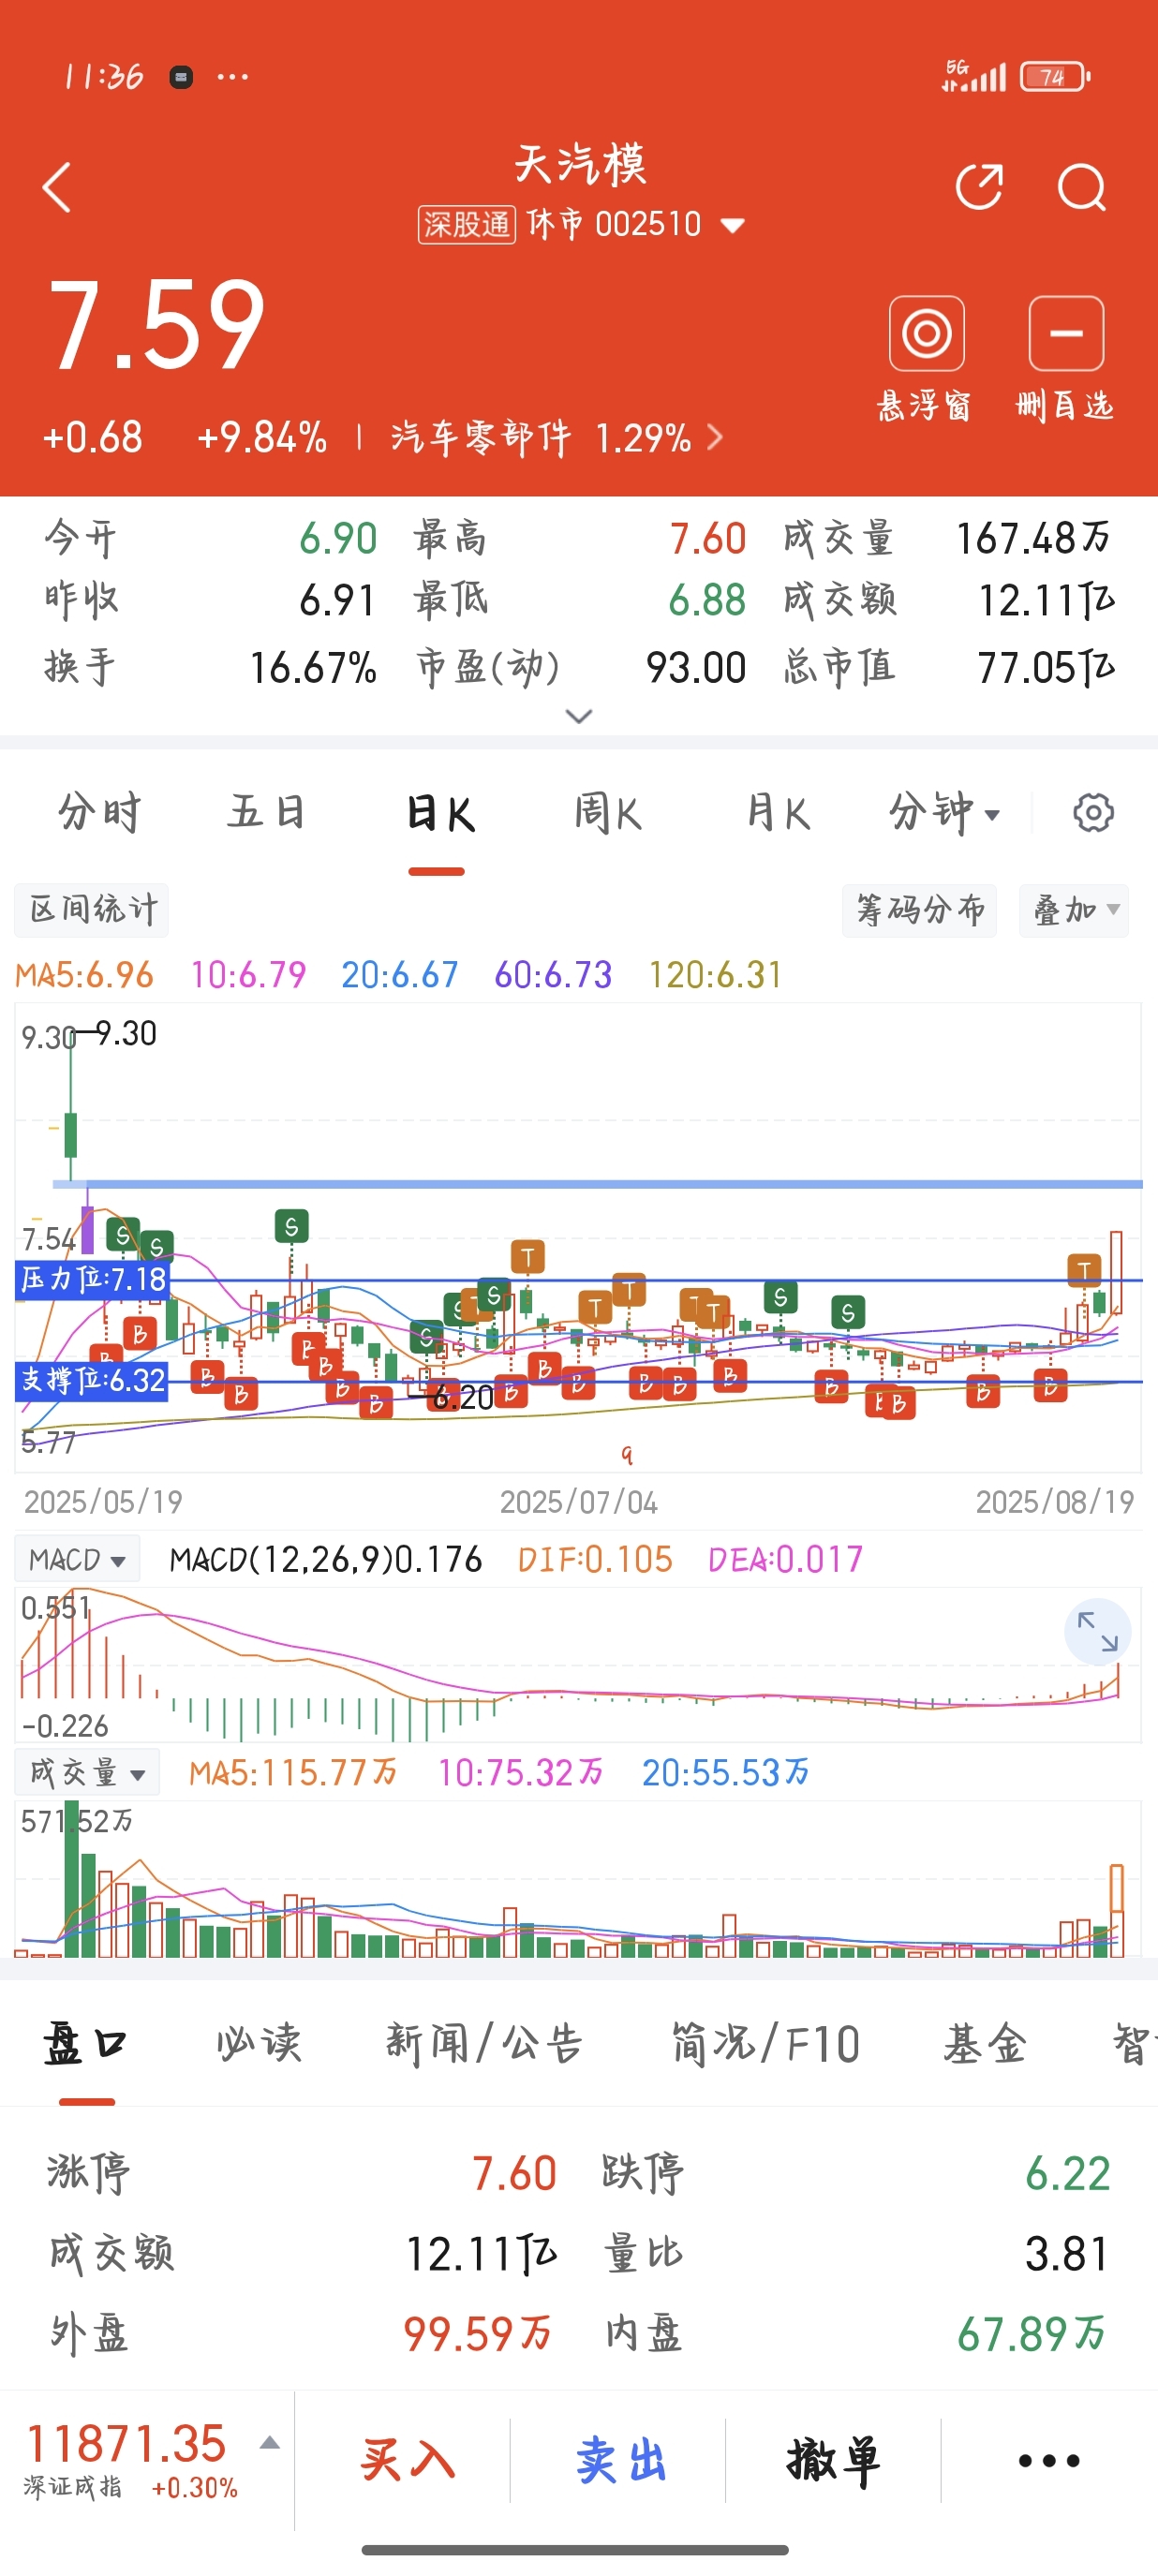This screenshot has width=1158, height=2576.
Task: Tap the DEA:0.017 value
Action: click(x=786, y=1560)
